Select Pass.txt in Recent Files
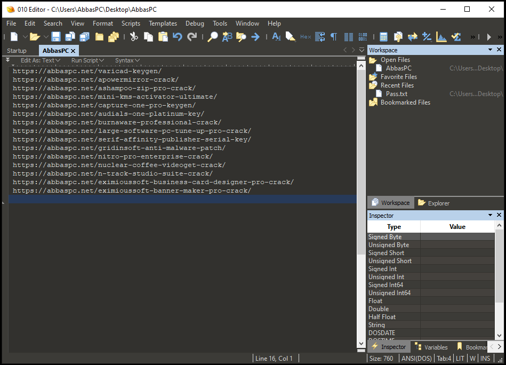This screenshot has width=506, height=365. 397,94
